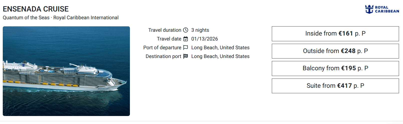Click the flag icon for Port of departure
Viewport: 403px width, 124px height.
click(x=185, y=47)
